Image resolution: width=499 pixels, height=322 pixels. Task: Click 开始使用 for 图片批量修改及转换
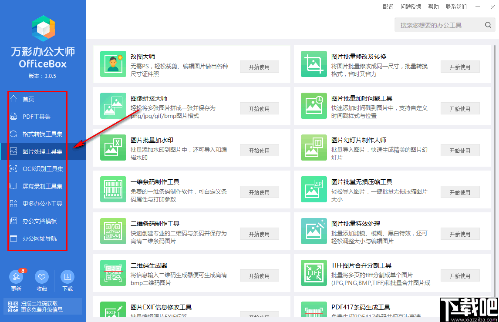click(x=460, y=67)
